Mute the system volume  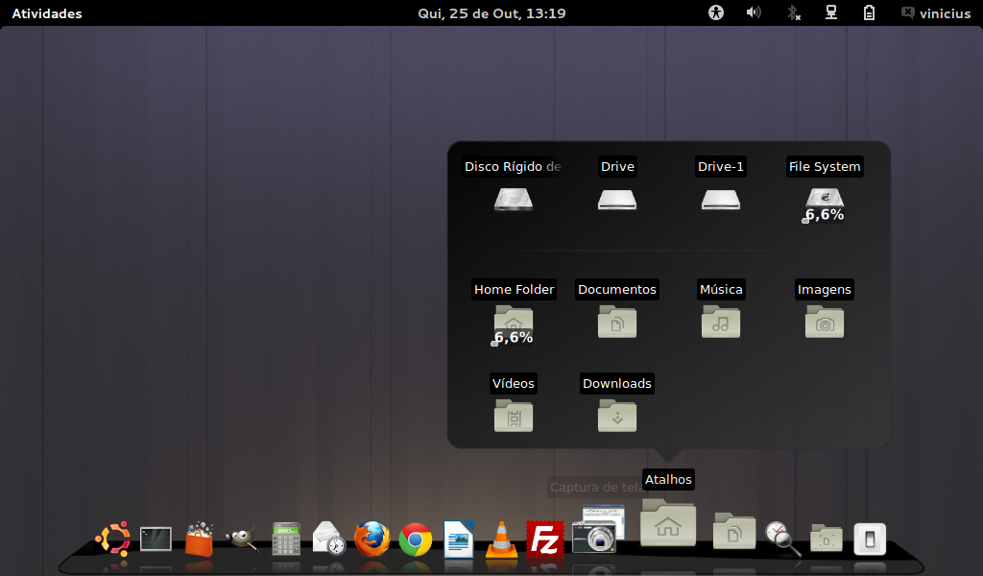(x=754, y=12)
